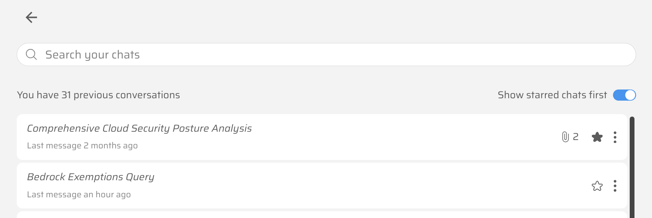Open the Comprehensive Cloud Security Posture Analysis conversation
Screen dimensions: 652x218
pos(139,128)
